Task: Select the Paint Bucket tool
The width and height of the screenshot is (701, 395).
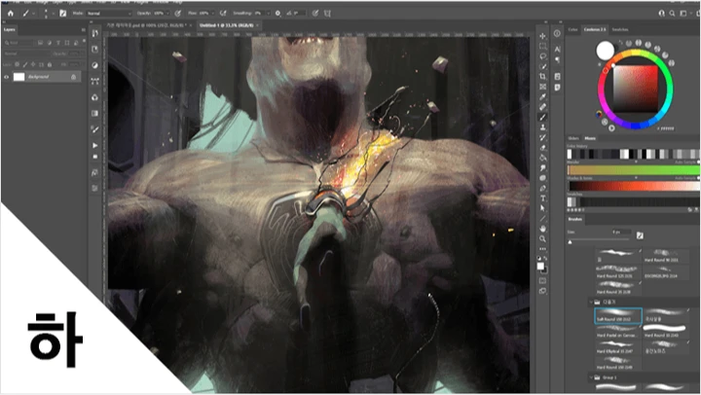Action: tap(542, 158)
